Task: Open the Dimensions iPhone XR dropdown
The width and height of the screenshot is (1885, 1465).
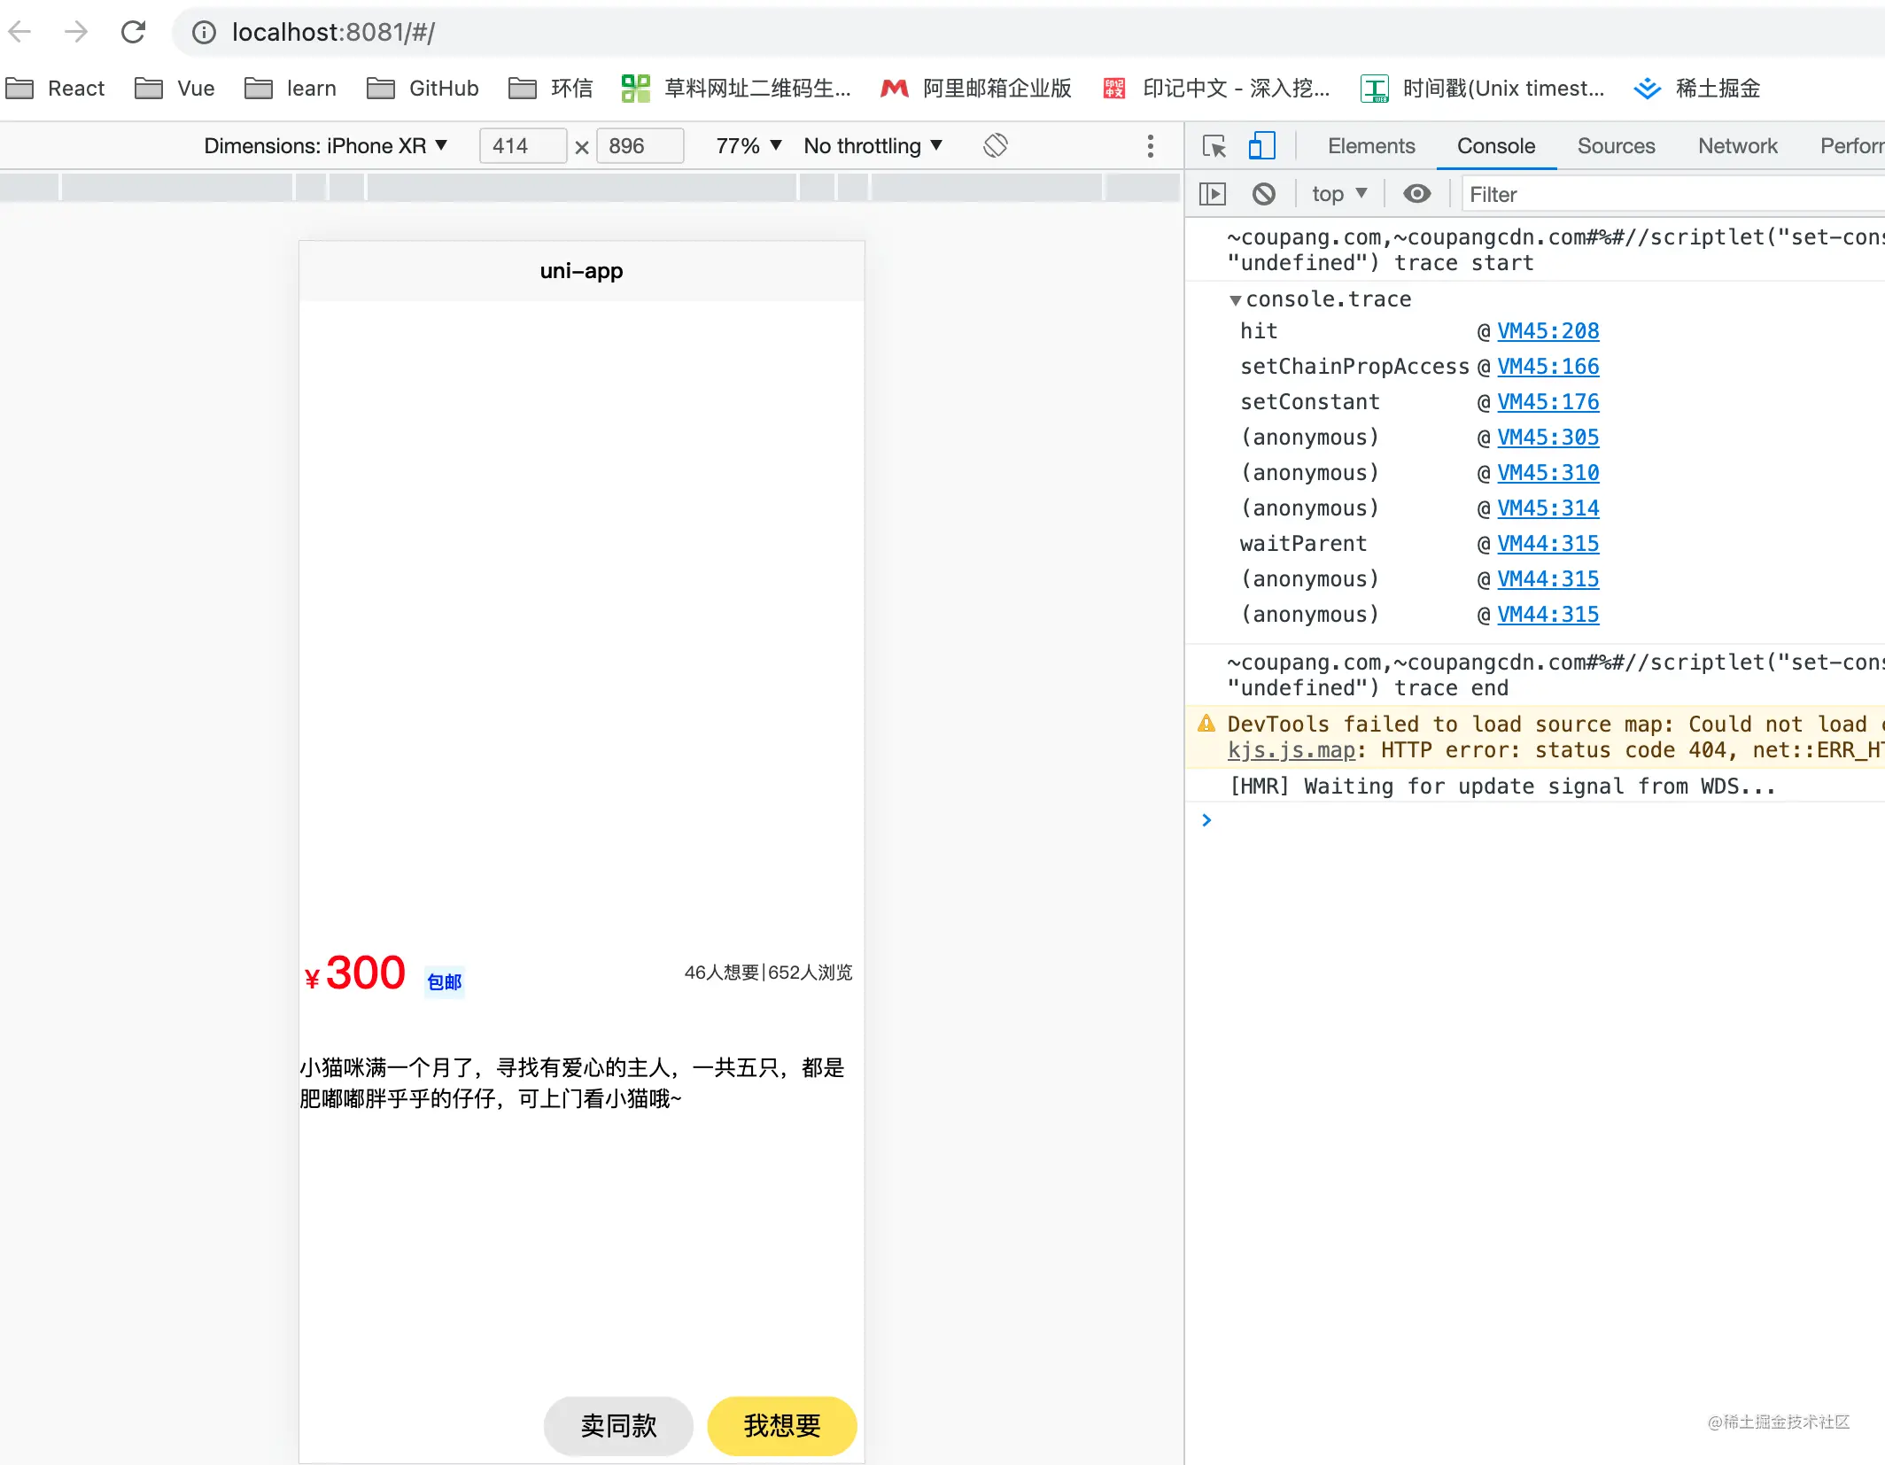Action: [326, 146]
